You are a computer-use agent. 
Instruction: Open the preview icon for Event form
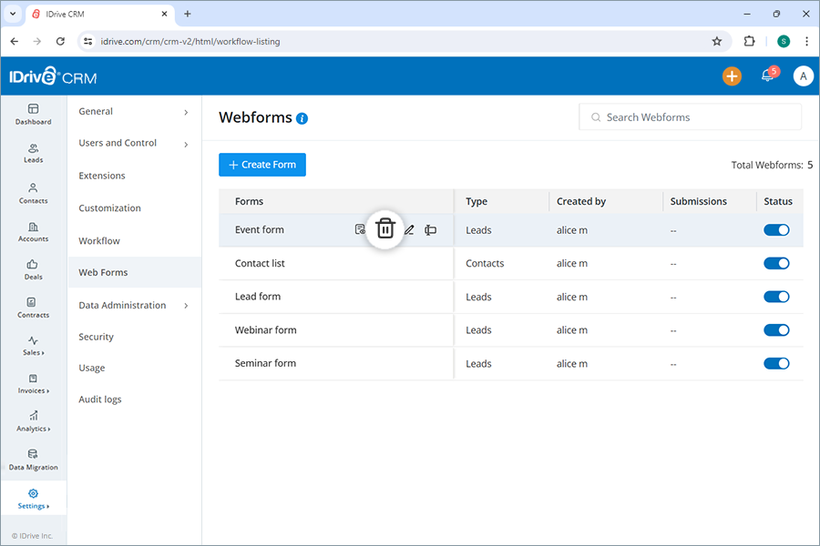[x=360, y=229]
